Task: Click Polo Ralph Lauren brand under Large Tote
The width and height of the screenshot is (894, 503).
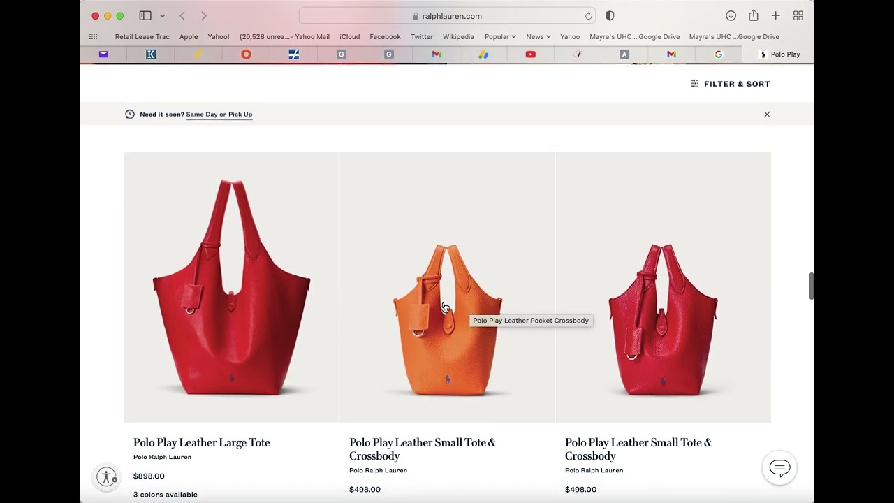Action: 162,457
